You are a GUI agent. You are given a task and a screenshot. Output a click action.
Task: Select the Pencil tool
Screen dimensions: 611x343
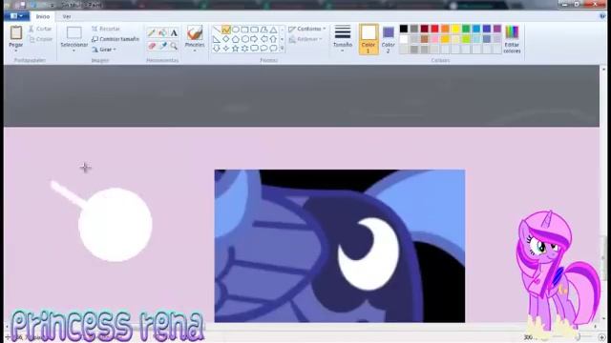(x=151, y=33)
